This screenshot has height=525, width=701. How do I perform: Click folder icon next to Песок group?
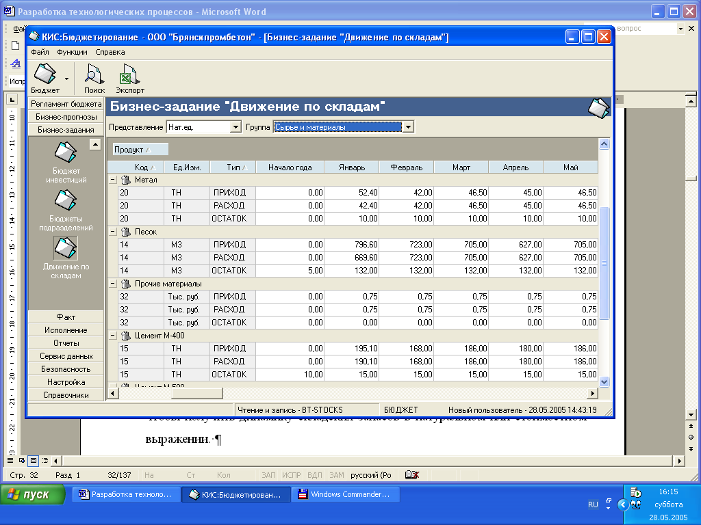[126, 232]
